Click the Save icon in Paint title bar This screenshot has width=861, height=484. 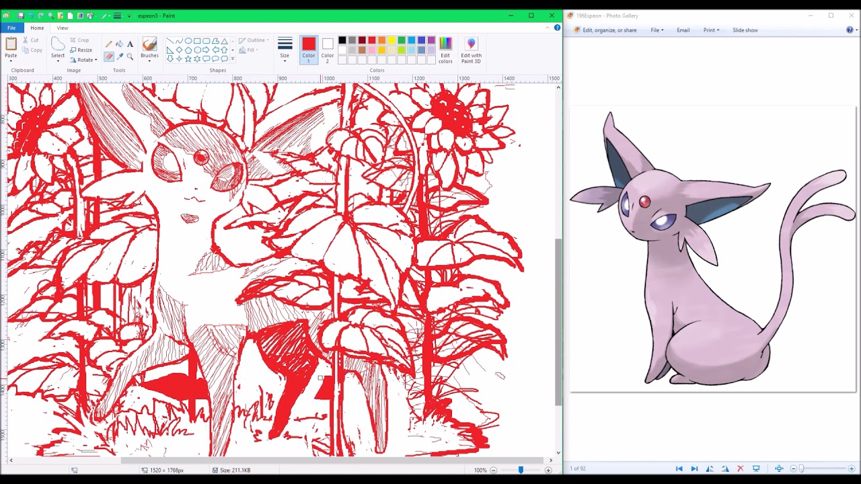(x=21, y=15)
